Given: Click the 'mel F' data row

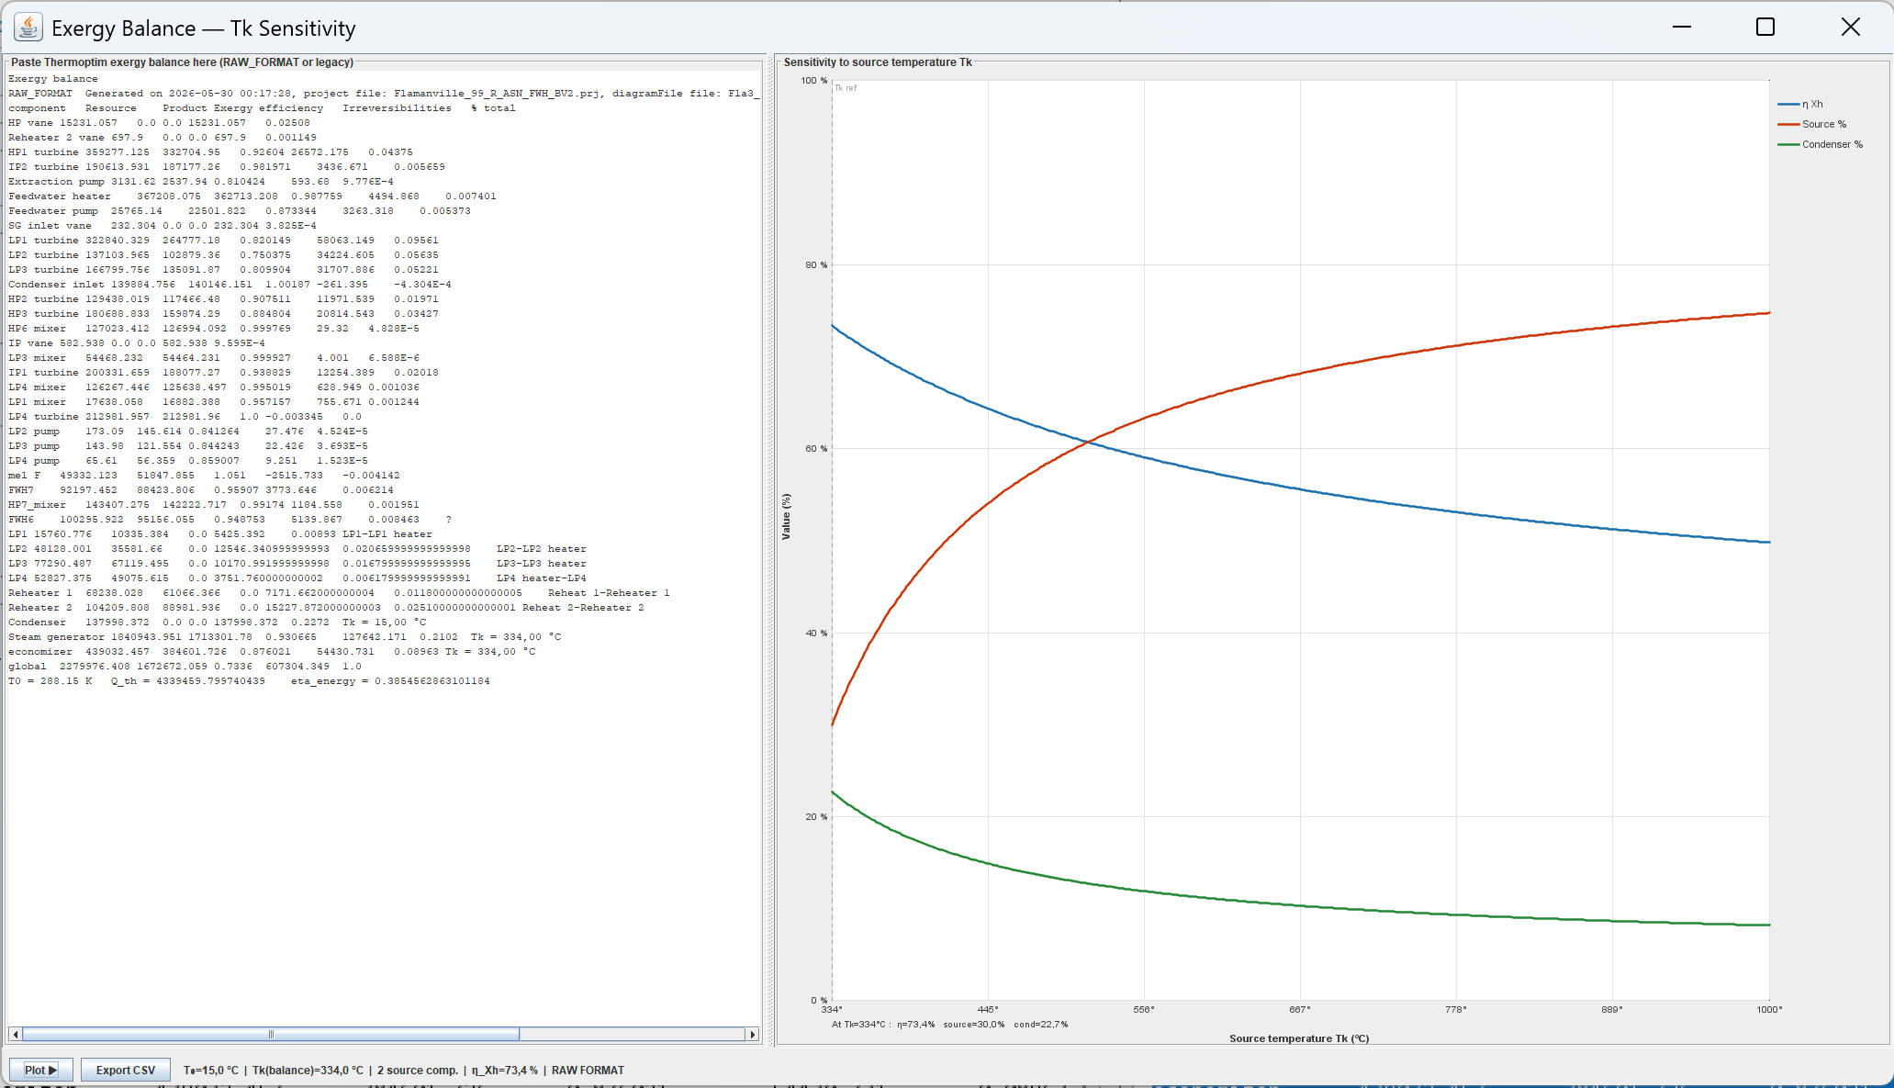Looking at the screenshot, I should [x=204, y=476].
